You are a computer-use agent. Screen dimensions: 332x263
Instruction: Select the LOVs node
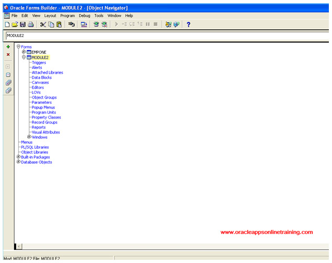pos(36,92)
